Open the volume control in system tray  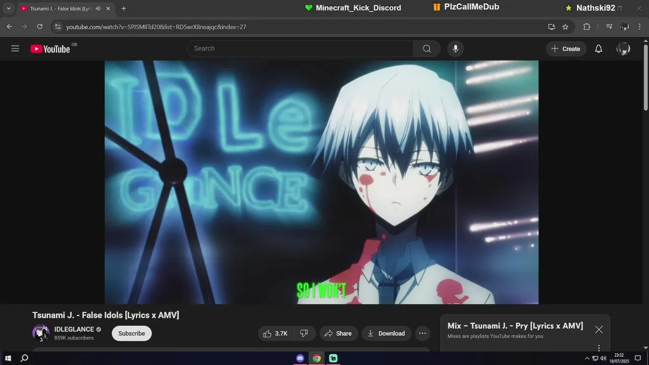pos(603,358)
